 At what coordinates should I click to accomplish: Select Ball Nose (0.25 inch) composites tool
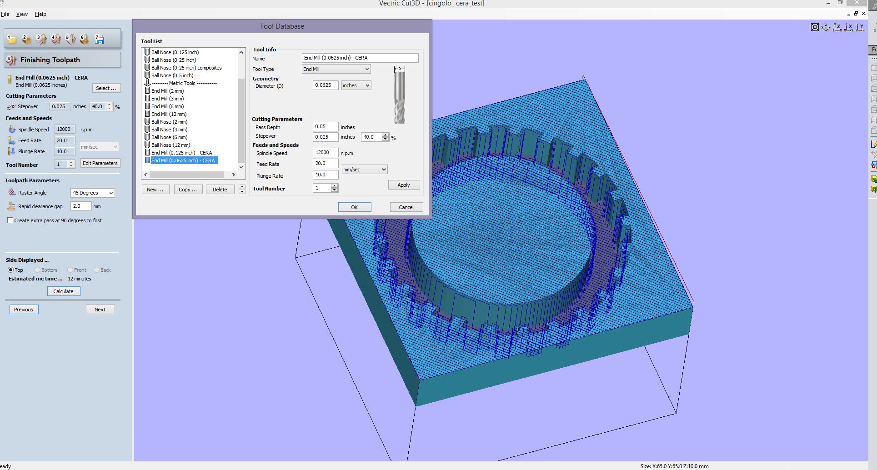pos(186,68)
